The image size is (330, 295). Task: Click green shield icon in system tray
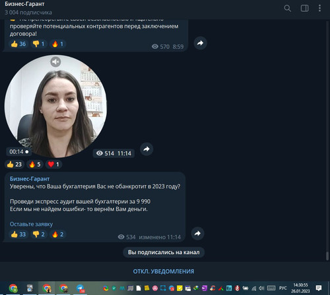(114, 288)
